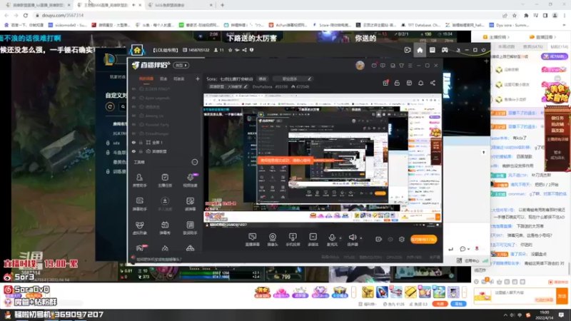The image size is (571, 321).
Task: Select the highlighted WeGame home button
Action: (420, 50)
